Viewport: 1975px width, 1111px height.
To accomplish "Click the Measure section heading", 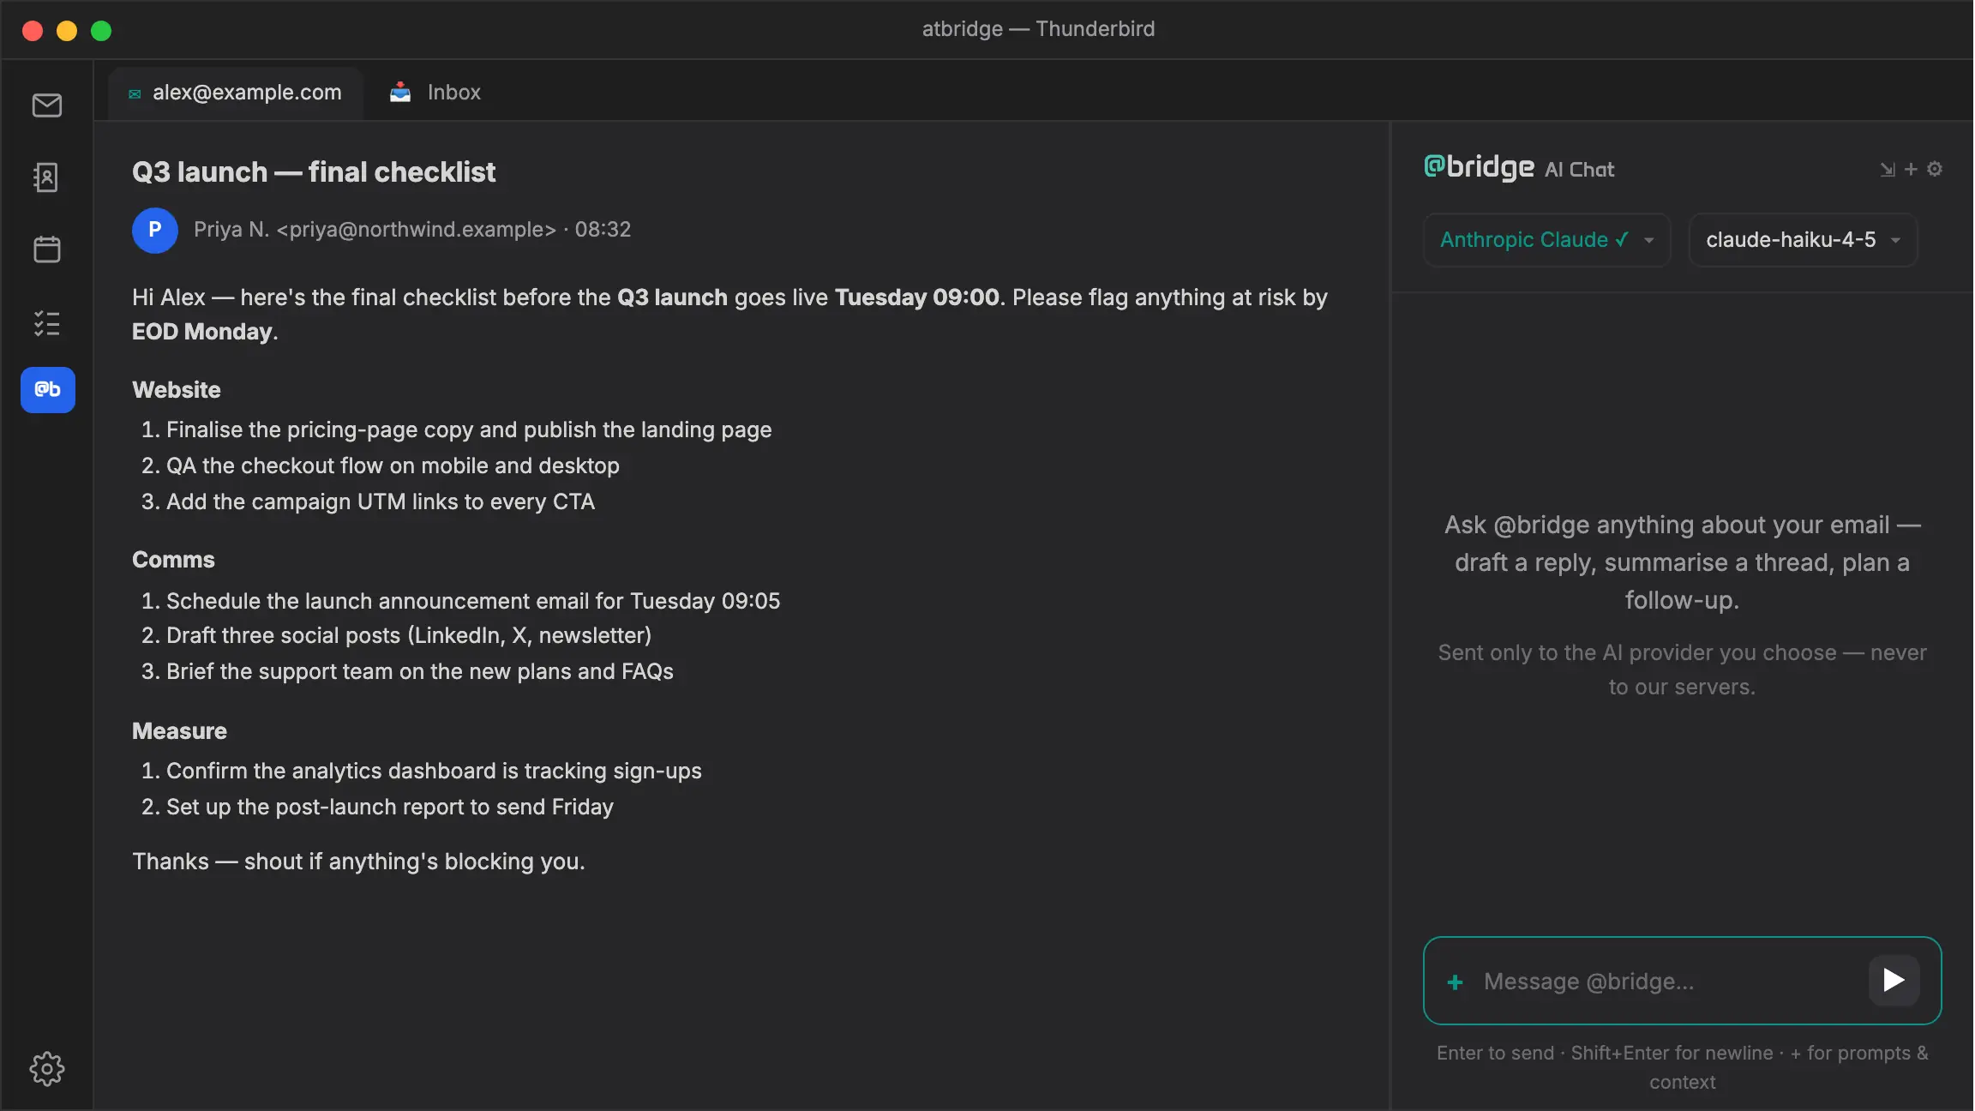I will tap(179, 731).
